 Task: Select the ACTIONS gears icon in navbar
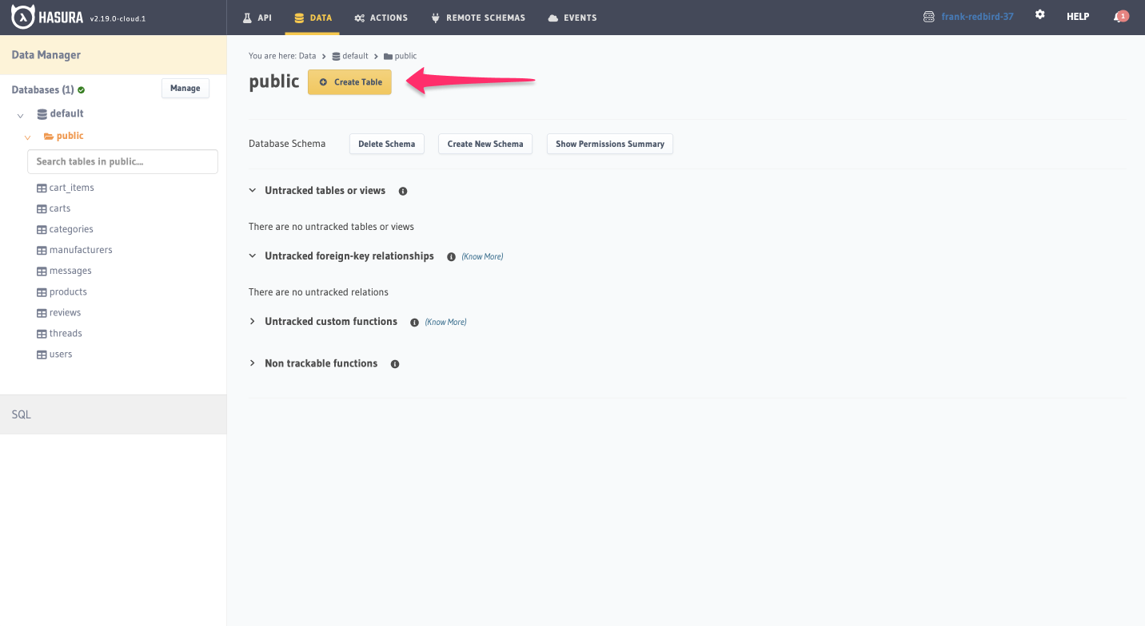coord(359,17)
